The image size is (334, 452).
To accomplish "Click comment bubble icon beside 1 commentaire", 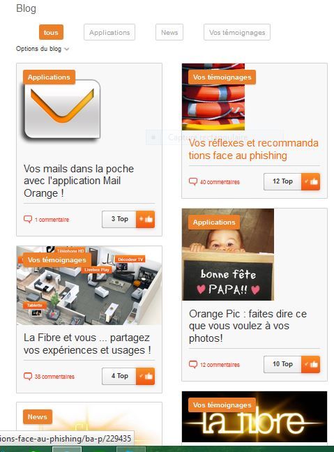I will coord(28,219).
